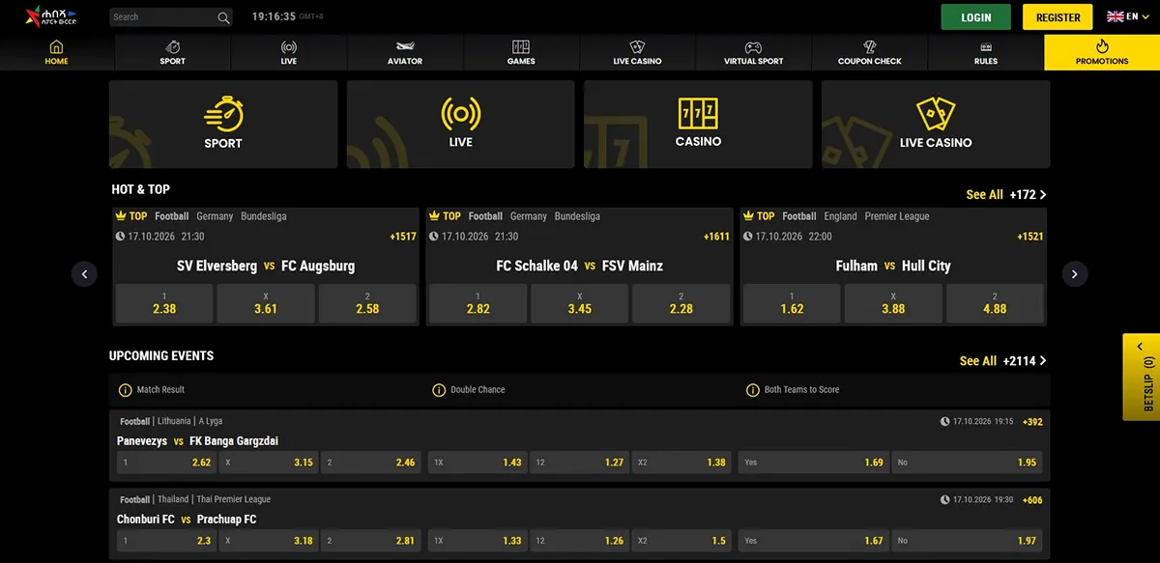Open the Live nav tab
Screen dimensions: 1160x563
[x=288, y=52]
